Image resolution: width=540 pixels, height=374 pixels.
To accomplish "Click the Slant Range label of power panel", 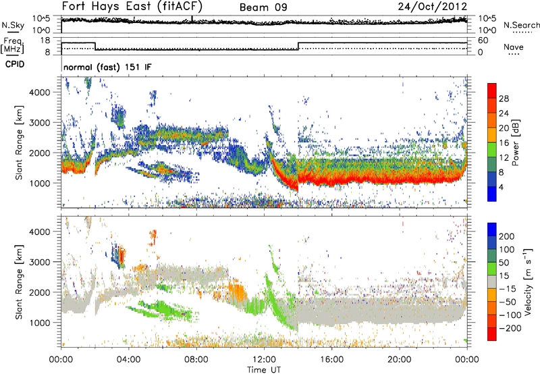I will click(x=19, y=142).
